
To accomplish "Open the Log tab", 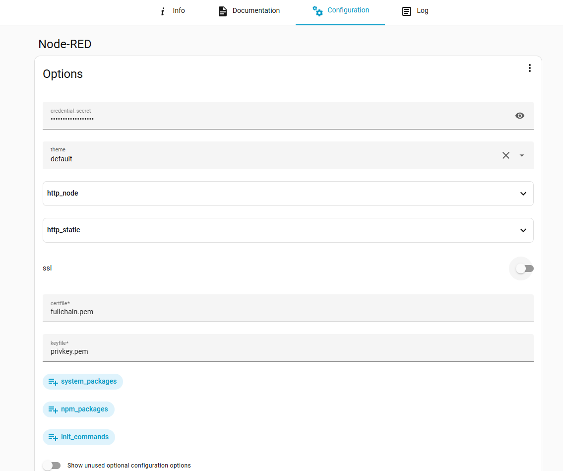I will click(x=422, y=11).
